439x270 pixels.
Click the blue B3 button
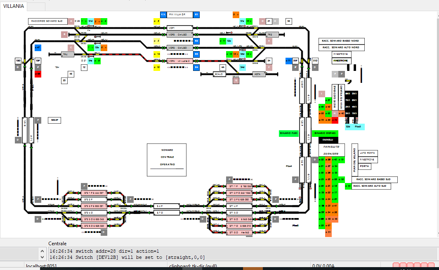pyautogui.click(x=197, y=54)
